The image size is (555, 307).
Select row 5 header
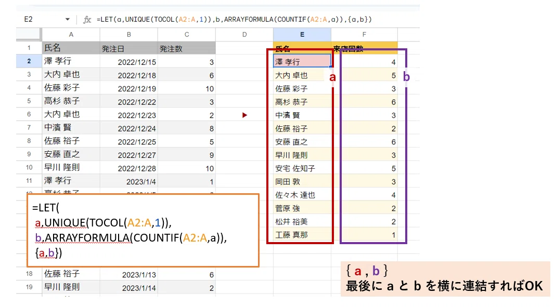(29, 101)
